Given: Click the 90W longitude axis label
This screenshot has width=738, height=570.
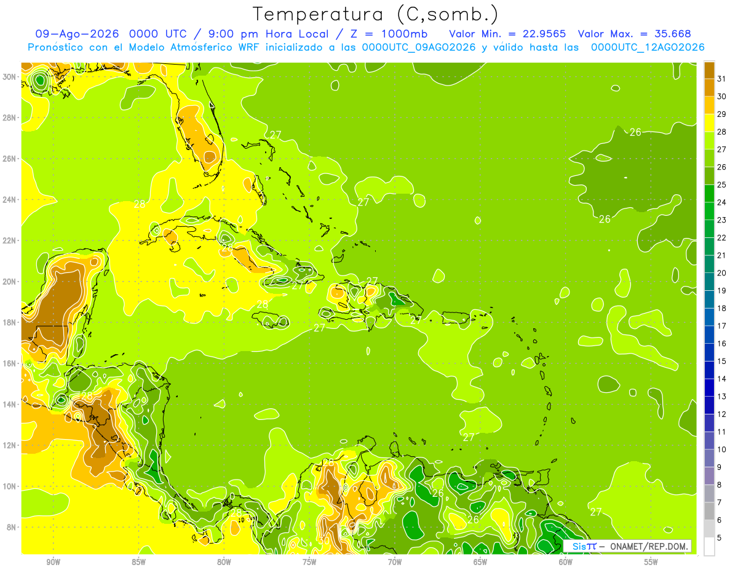Looking at the screenshot, I should coord(53,562).
